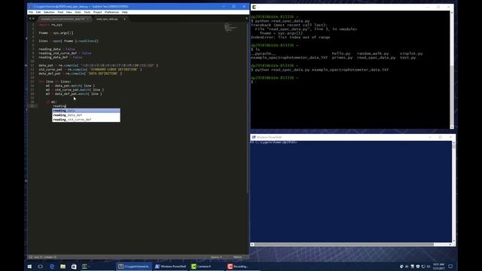Click the 'reading_data = False' code line
482x271 pixels.
[x=56, y=49]
